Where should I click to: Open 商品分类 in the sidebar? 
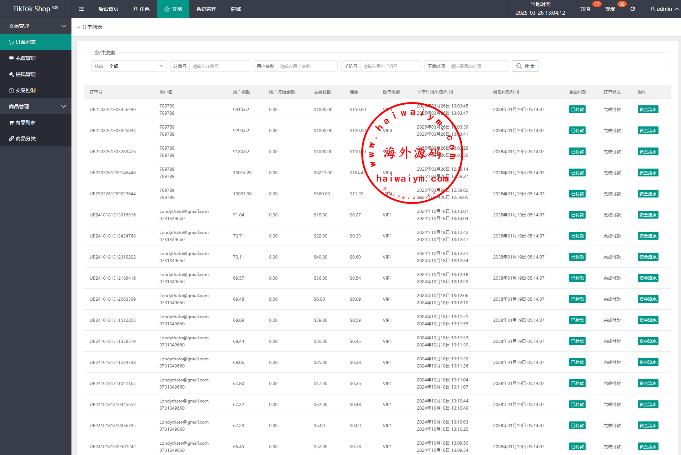pyautogui.click(x=26, y=139)
